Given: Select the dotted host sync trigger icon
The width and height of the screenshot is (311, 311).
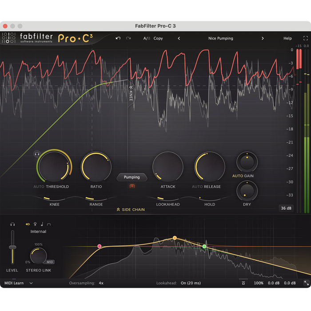Looking at the screenshot, I should point(49,224).
